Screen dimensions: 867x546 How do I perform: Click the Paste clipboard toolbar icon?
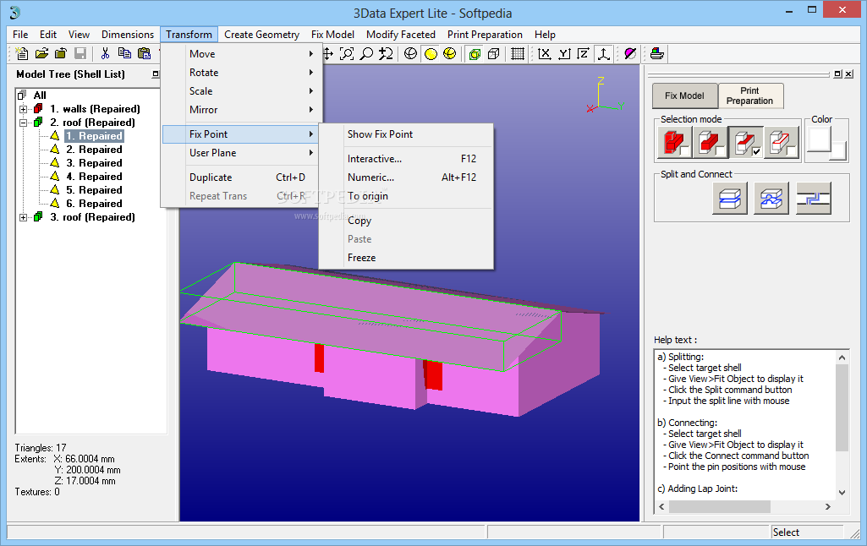[x=145, y=53]
